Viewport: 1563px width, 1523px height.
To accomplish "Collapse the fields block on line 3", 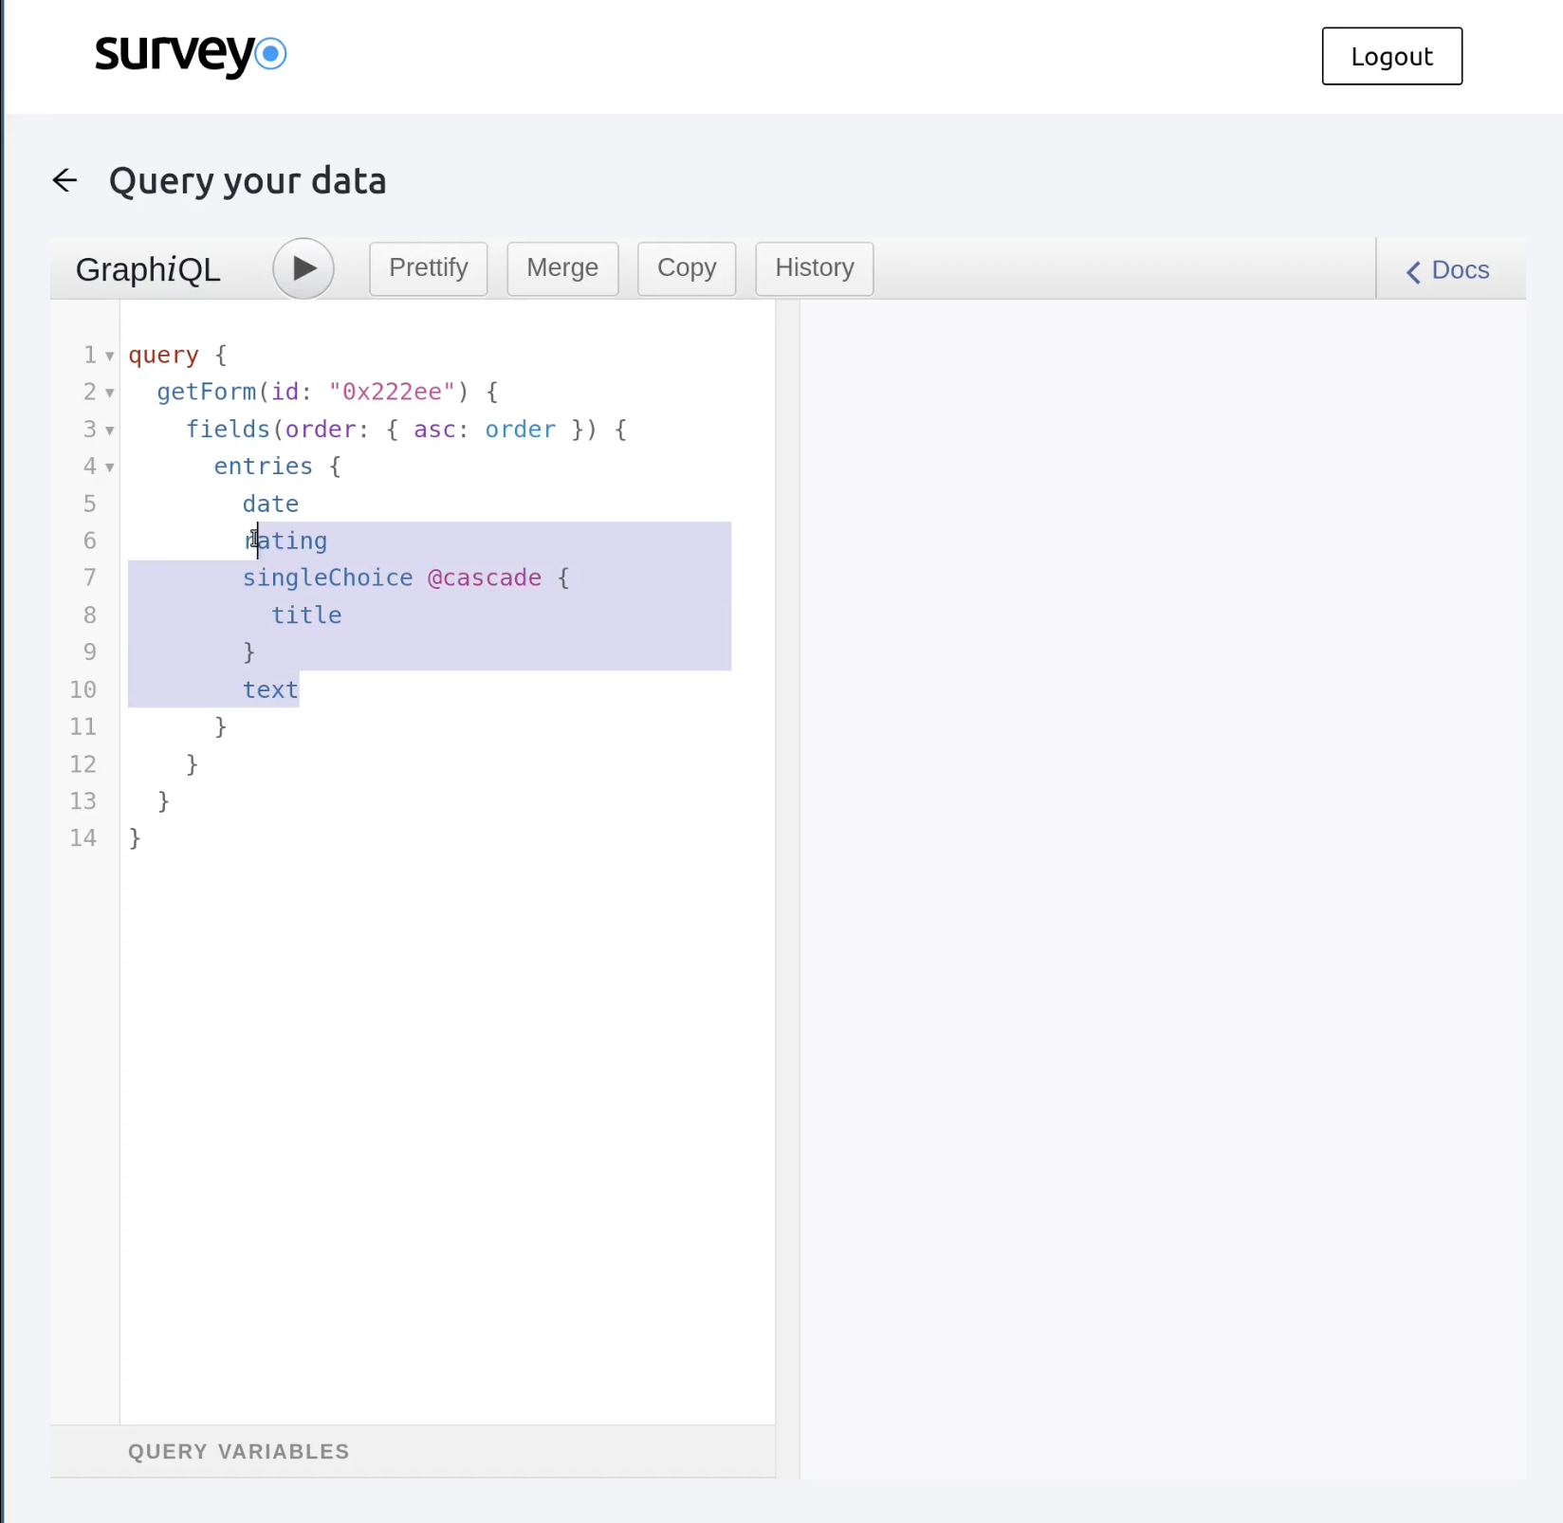I will 108,431.
